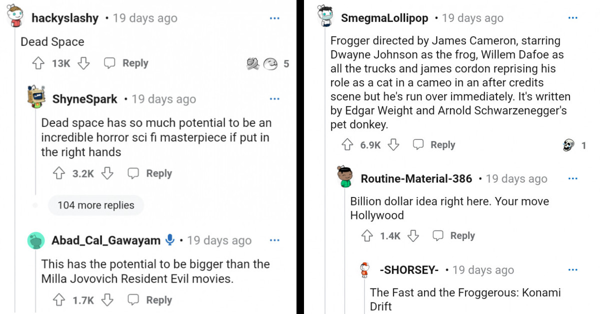Click the awards on hackyslashy's comment
600x314 pixels.
pyautogui.click(x=262, y=63)
